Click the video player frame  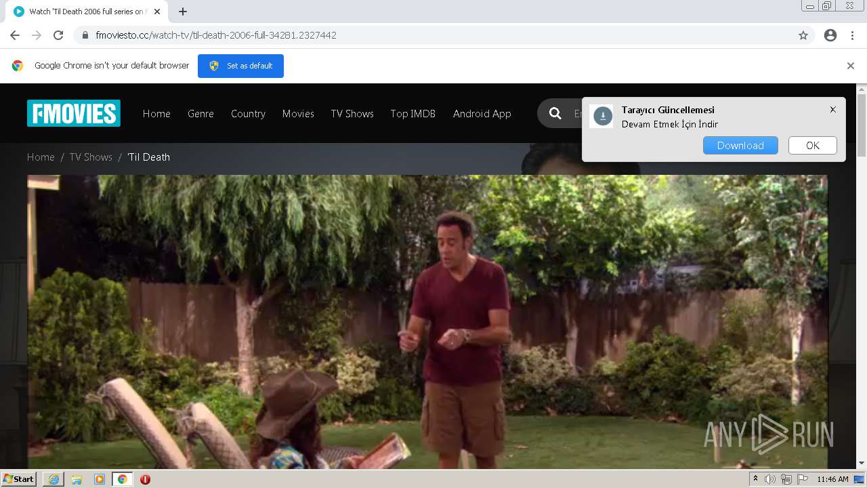427,322
